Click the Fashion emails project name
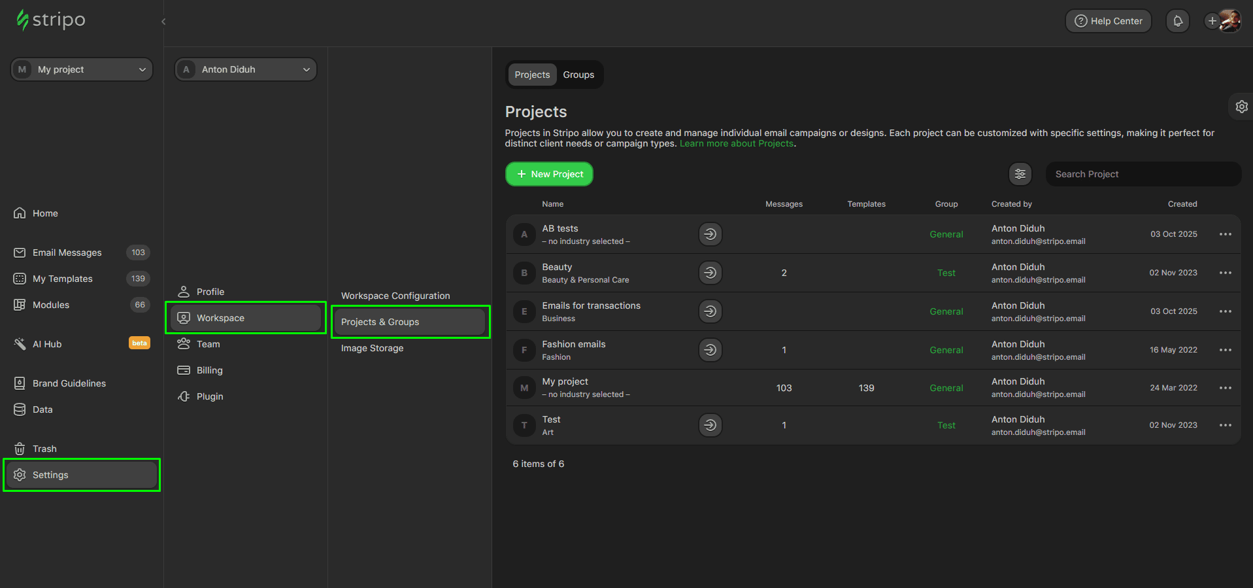The image size is (1253, 588). click(573, 344)
